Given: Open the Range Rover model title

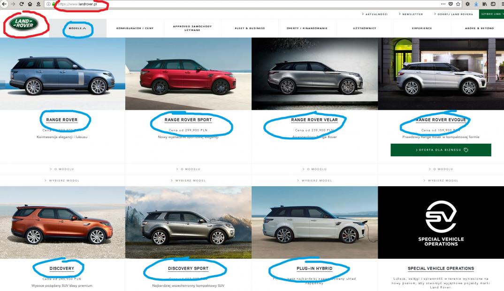Looking at the screenshot, I should coord(62,120).
